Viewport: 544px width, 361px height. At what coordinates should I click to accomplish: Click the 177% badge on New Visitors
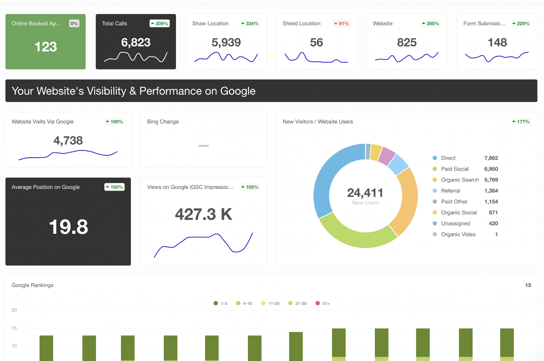(x=521, y=122)
